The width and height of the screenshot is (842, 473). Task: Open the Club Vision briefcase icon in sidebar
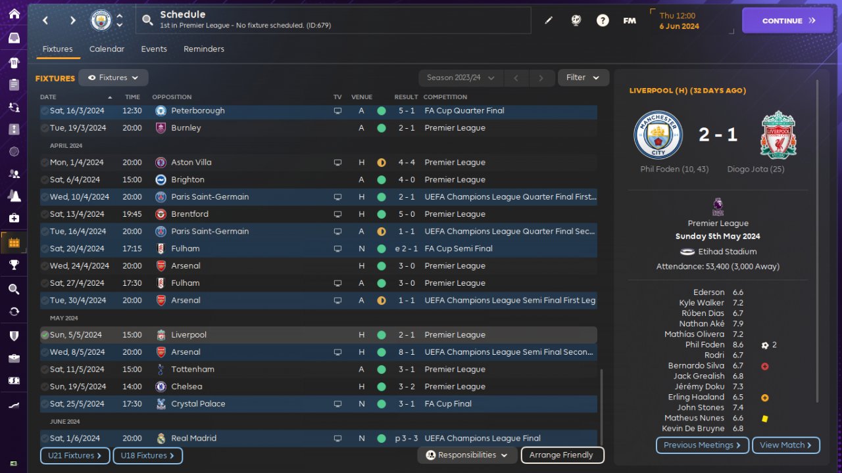tap(14, 358)
